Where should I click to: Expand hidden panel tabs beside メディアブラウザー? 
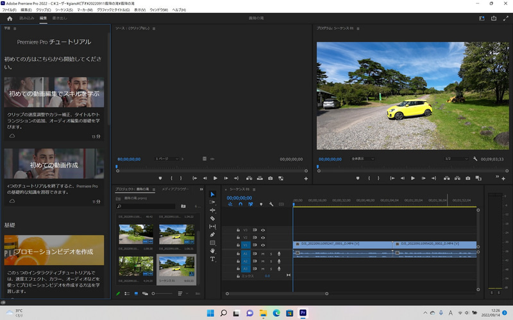click(x=201, y=189)
